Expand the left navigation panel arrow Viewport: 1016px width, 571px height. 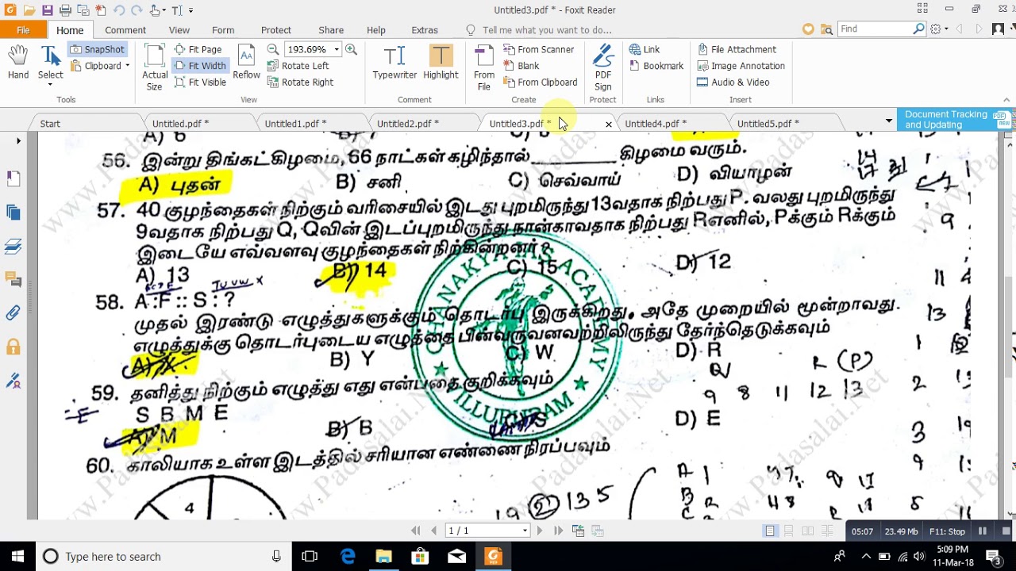tap(18, 141)
